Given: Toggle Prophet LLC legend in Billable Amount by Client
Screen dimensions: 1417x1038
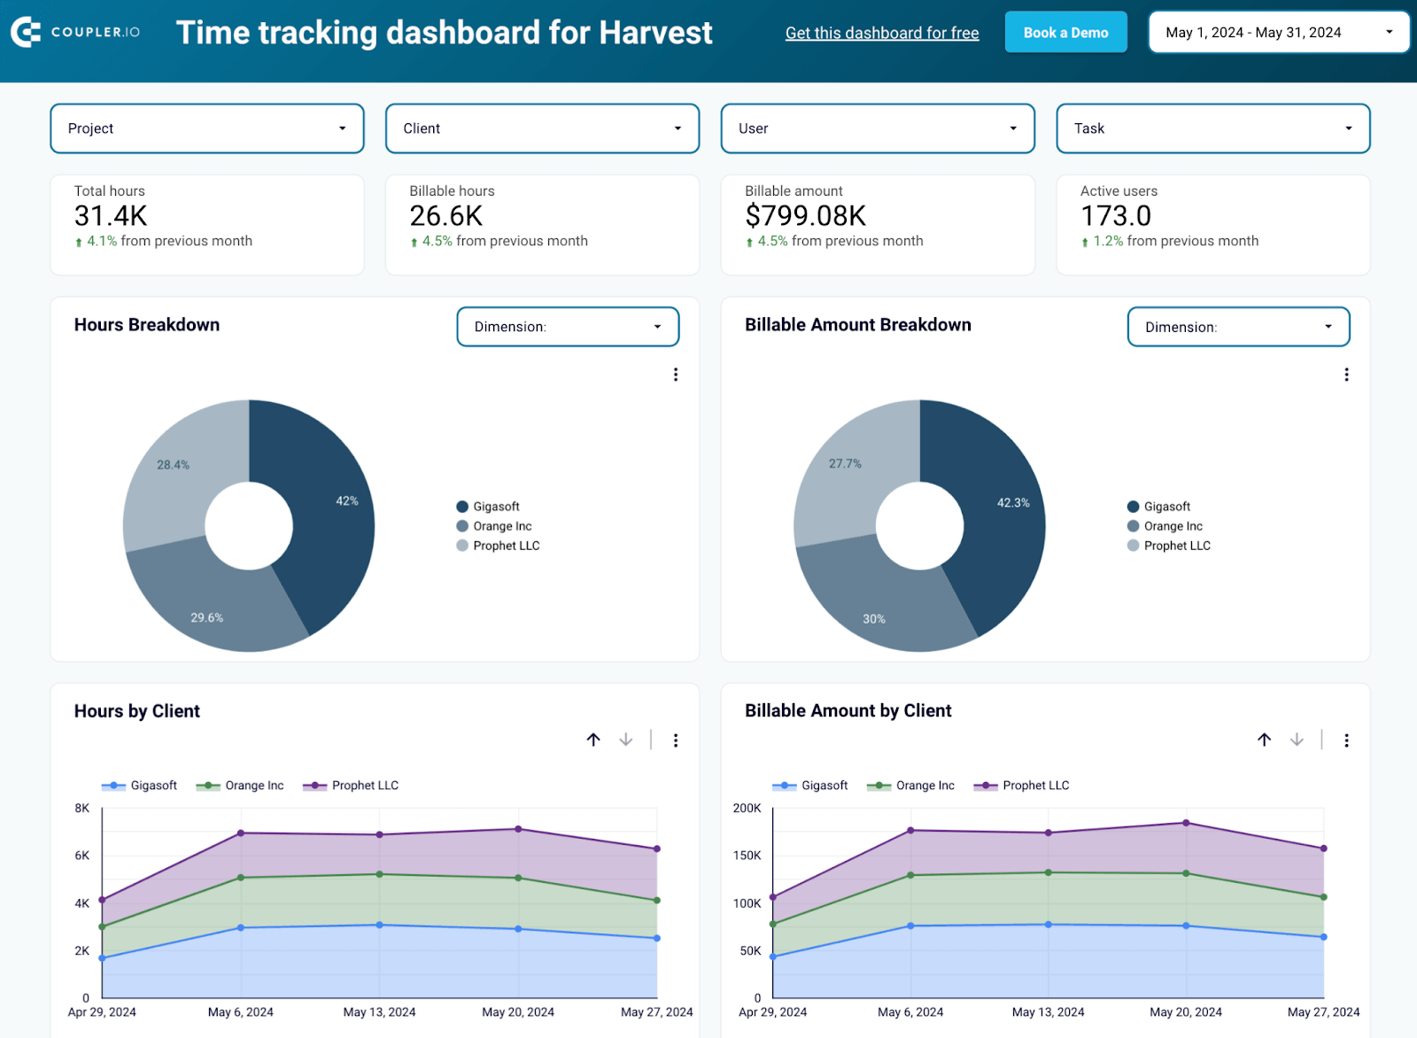Looking at the screenshot, I should 1022,786.
